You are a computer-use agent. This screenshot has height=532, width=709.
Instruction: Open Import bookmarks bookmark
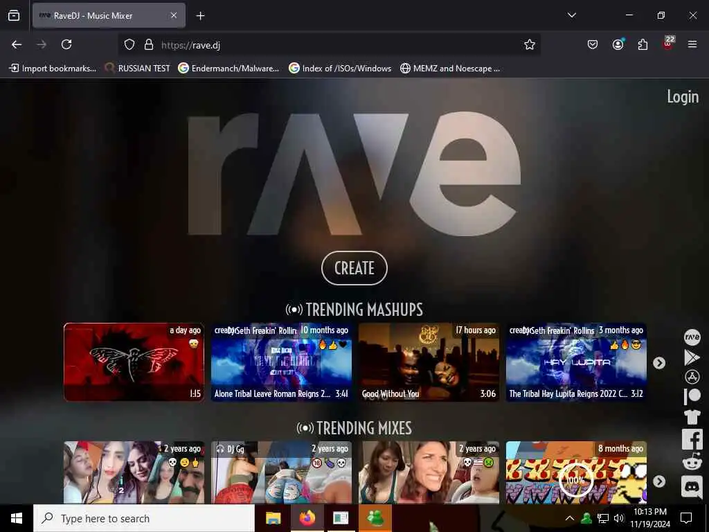click(x=53, y=69)
